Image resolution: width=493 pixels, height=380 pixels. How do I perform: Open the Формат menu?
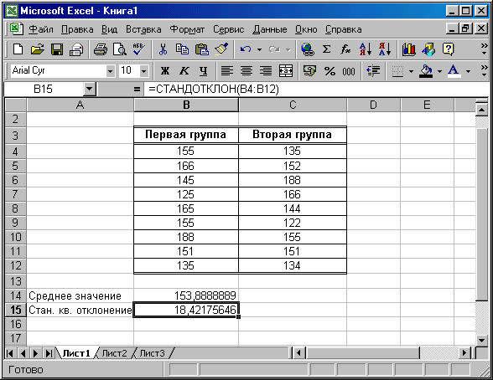coord(187,29)
